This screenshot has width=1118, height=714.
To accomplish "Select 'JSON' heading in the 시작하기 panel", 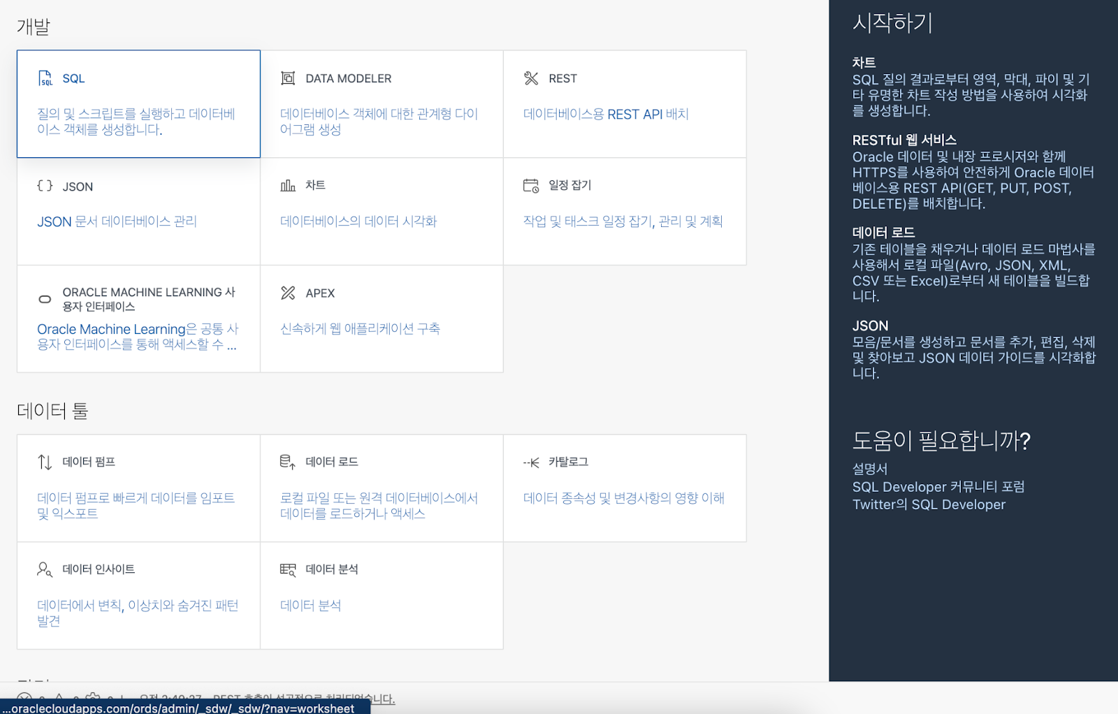I will click(871, 326).
